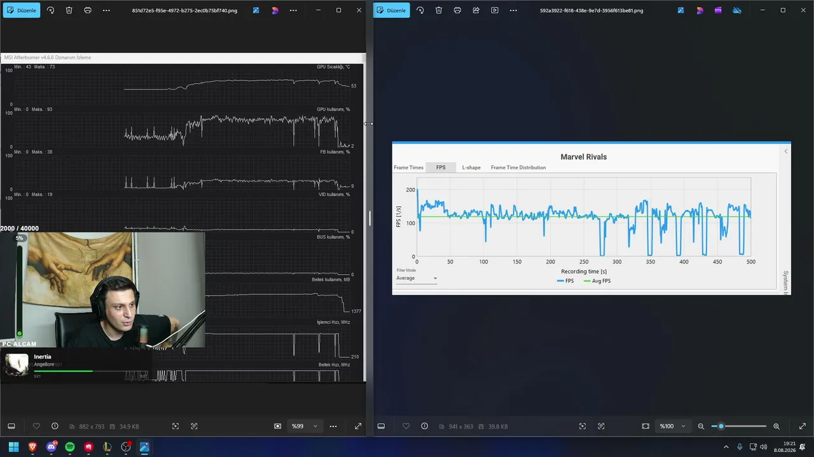Toggle the filmstrip in the left window
This screenshot has height=457, width=814.
[11, 427]
